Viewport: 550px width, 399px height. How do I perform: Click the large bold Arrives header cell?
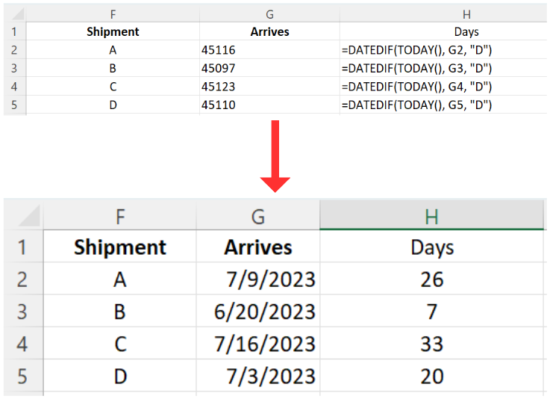pos(258,247)
